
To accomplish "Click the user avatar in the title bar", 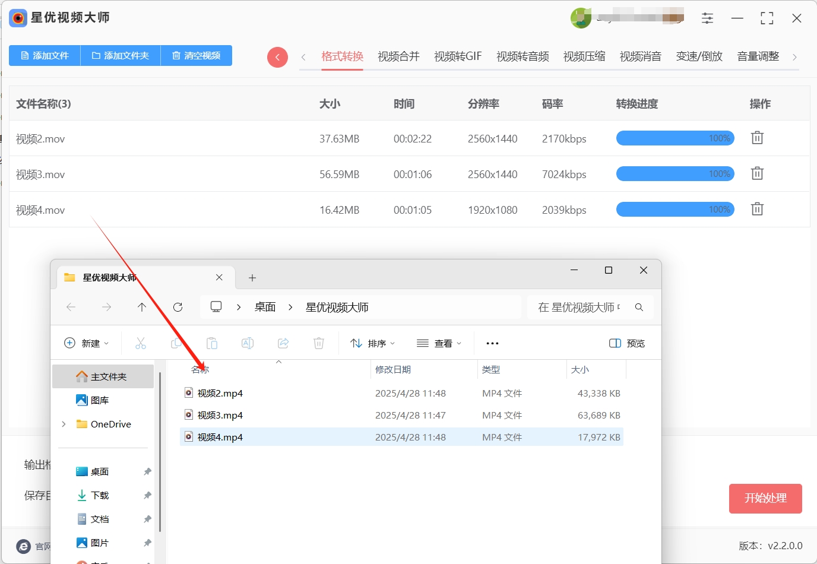I will tap(581, 18).
